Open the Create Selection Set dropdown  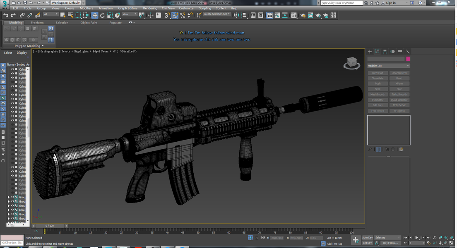[x=216, y=14]
